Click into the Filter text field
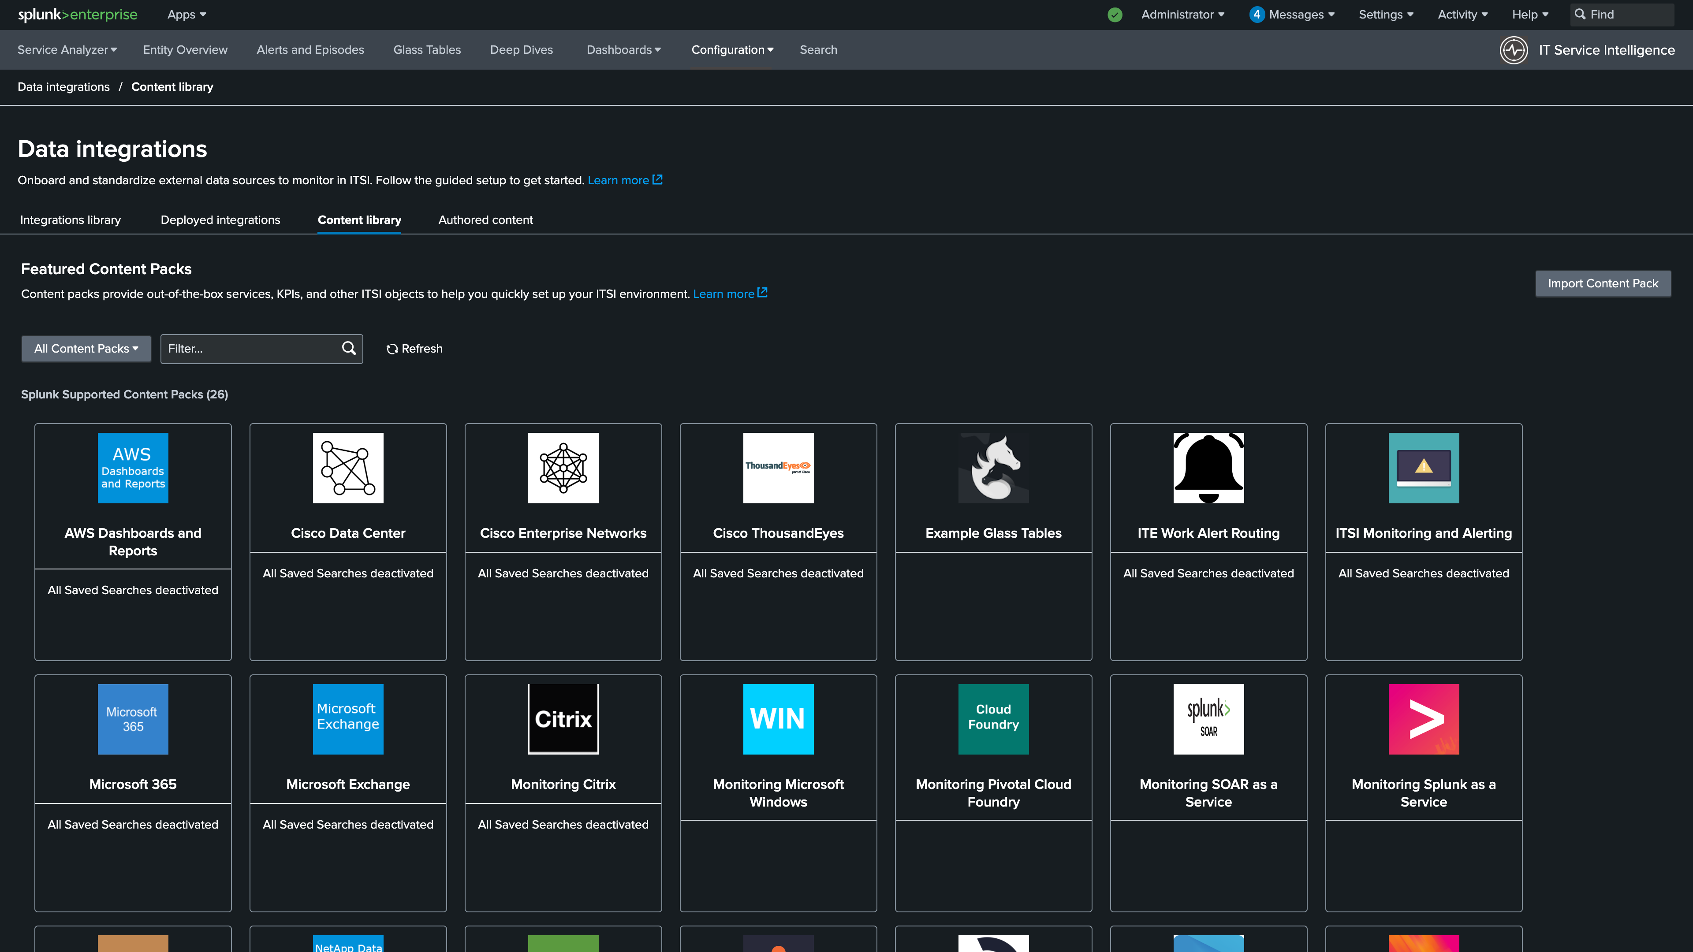 click(261, 349)
